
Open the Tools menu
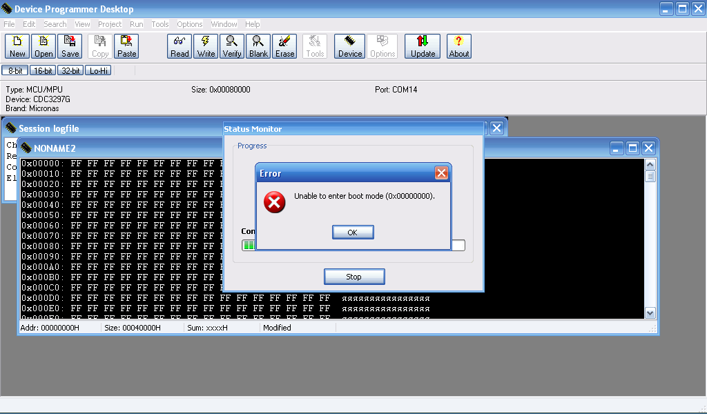pyautogui.click(x=159, y=24)
